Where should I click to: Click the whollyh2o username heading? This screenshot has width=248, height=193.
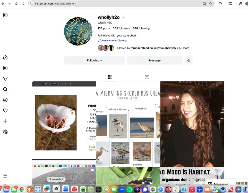click(x=109, y=17)
